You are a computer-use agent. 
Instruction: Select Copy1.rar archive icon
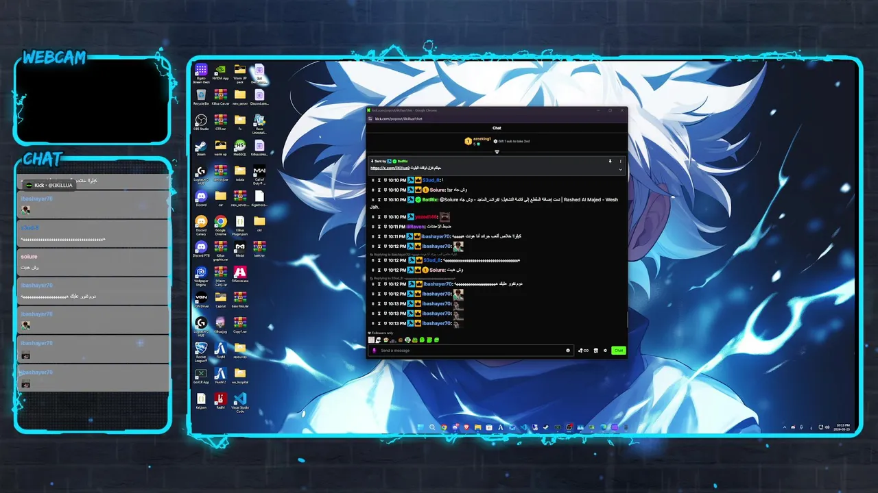(x=240, y=325)
